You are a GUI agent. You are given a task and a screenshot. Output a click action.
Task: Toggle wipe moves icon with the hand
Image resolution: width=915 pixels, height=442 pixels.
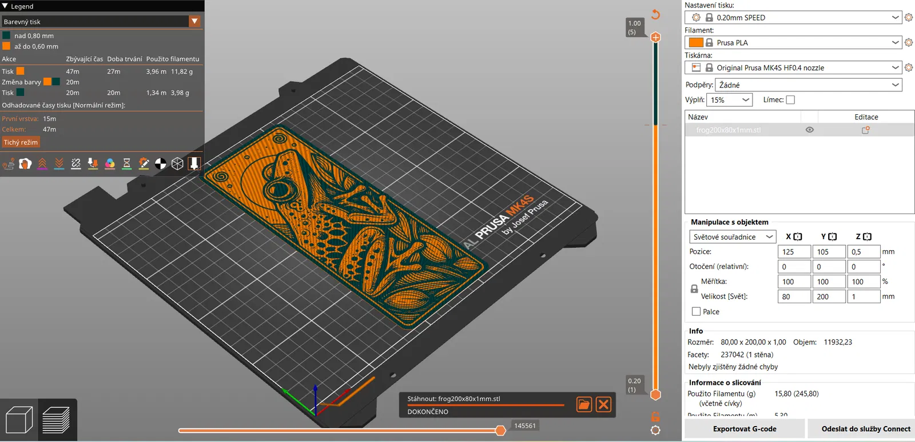click(25, 164)
